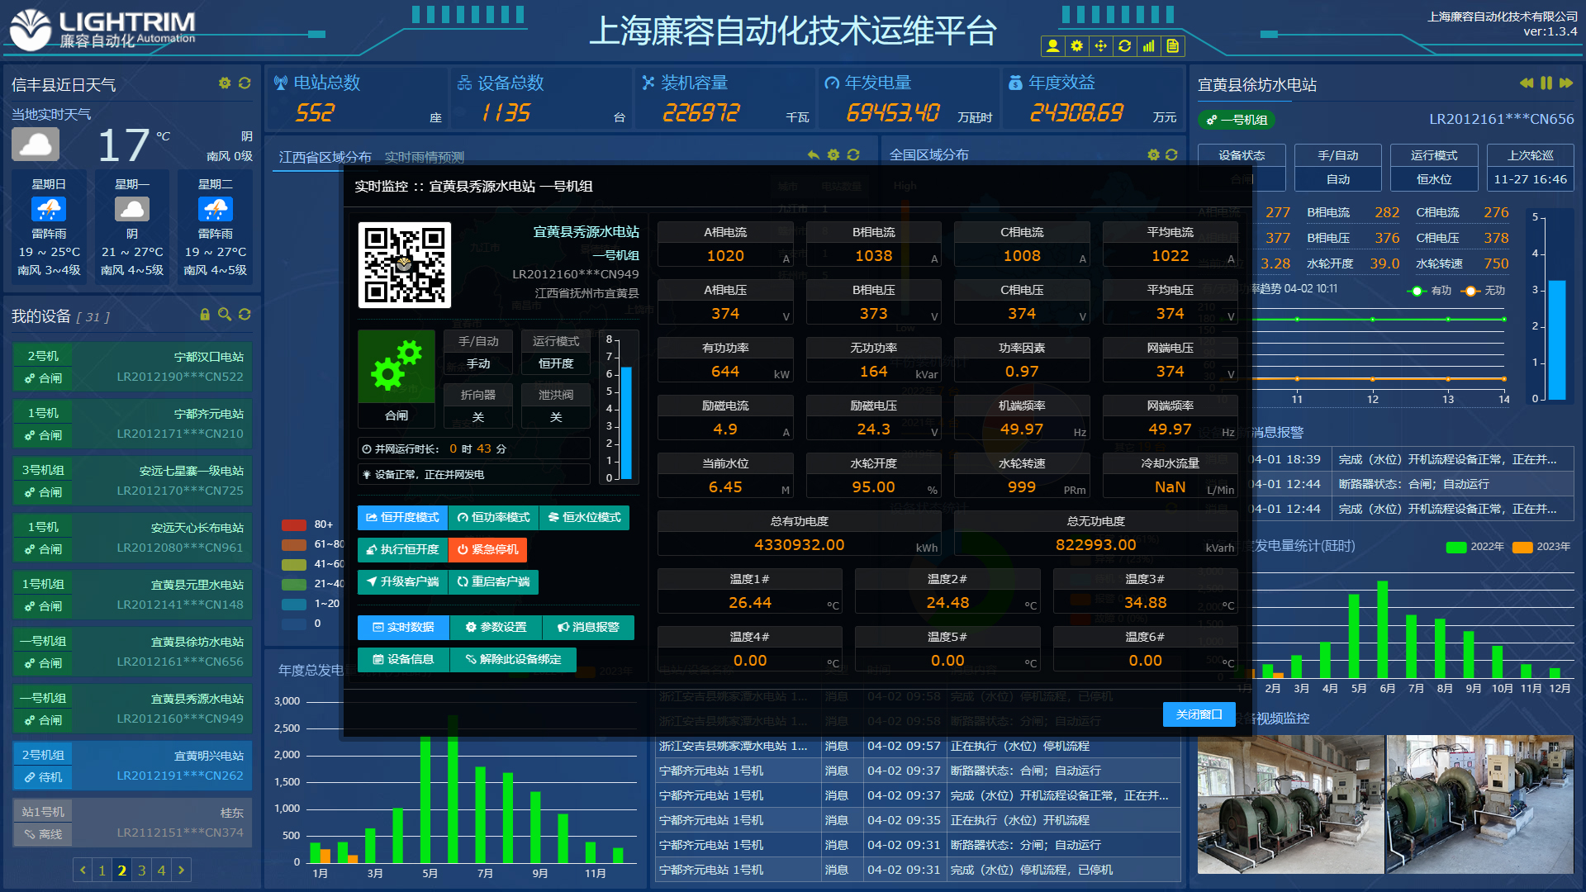Refresh the 我的设备 list

(245, 315)
